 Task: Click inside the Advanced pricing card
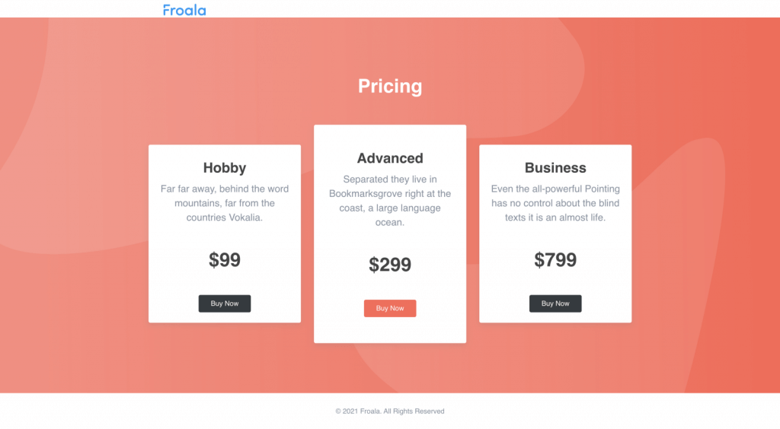[x=390, y=234]
